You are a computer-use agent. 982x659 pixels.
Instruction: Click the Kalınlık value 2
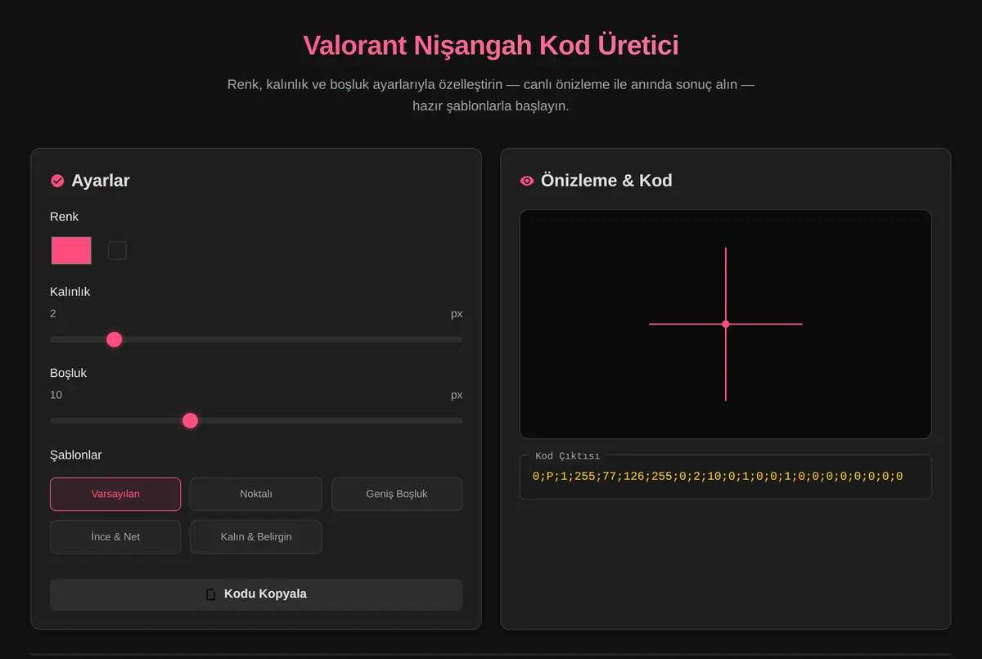pyautogui.click(x=53, y=314)
